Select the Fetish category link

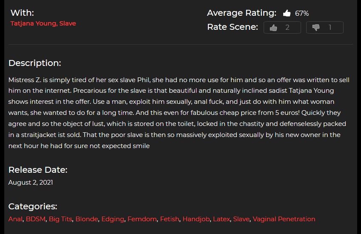coord(170,219)
